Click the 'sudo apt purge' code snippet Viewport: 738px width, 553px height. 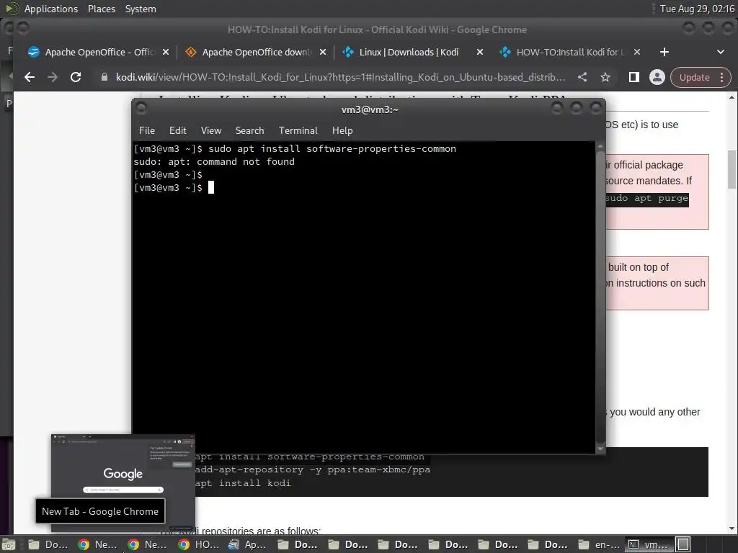[646, 199]
